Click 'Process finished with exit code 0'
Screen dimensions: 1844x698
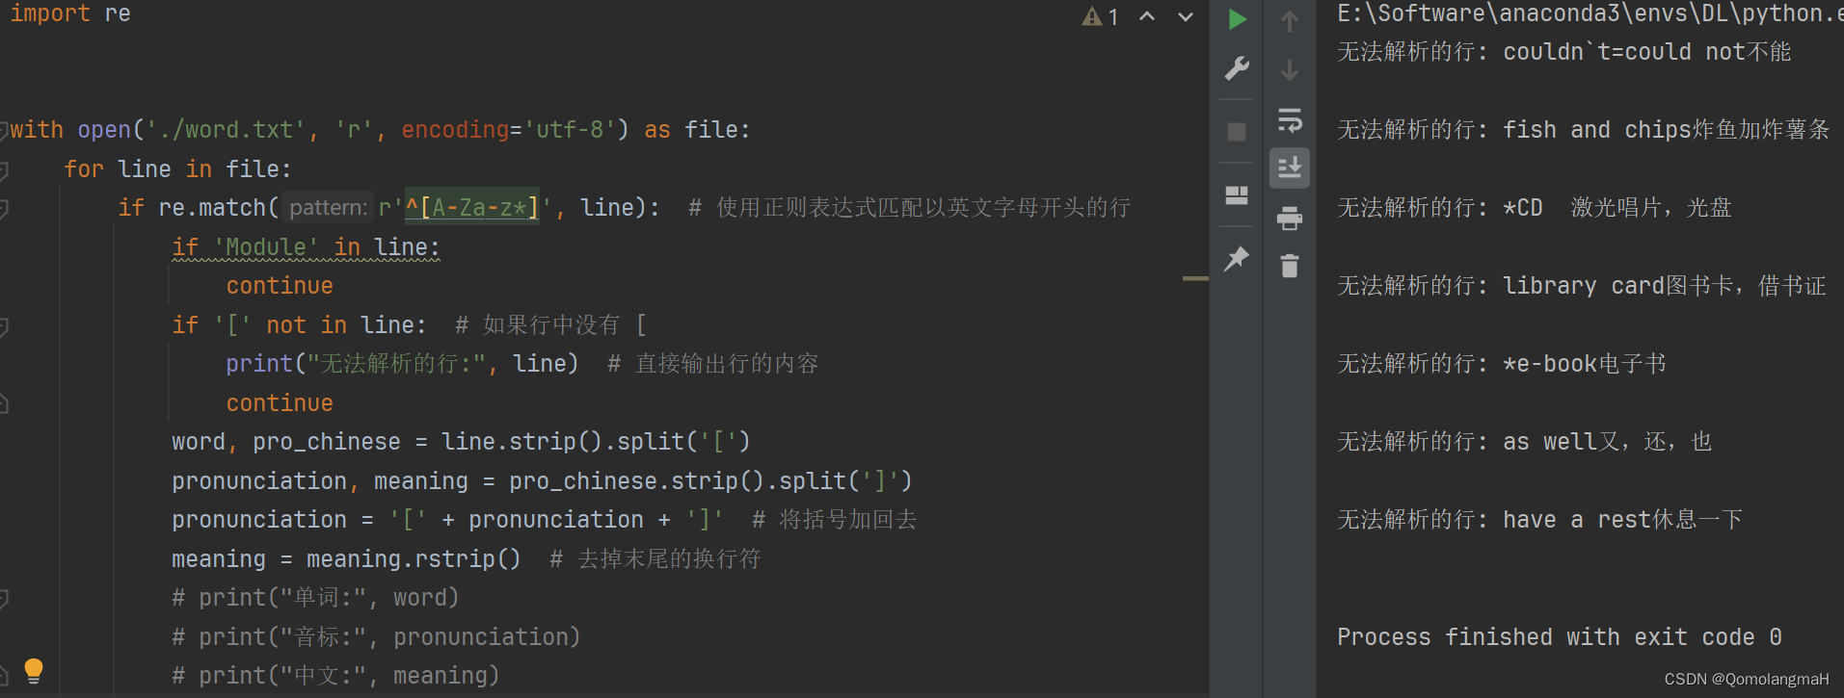coord(1559,637)
